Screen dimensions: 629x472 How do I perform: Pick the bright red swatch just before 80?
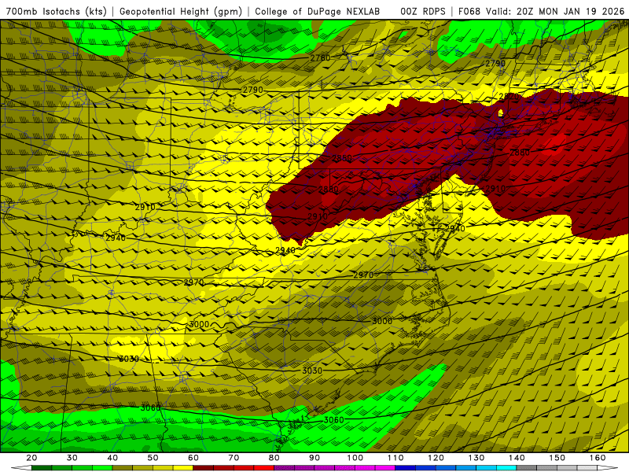pyautogui.click(x=264, y=468)
